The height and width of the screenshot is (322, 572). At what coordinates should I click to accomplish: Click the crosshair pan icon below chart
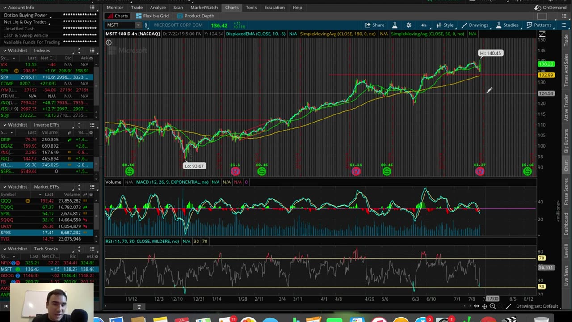(x=484, y=306)
